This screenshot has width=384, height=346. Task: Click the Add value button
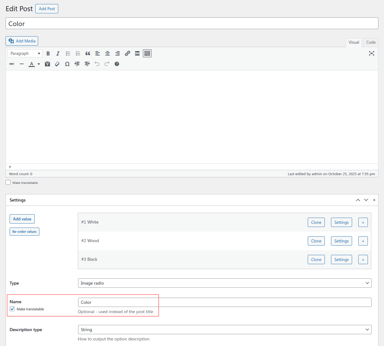pos(22,219)
